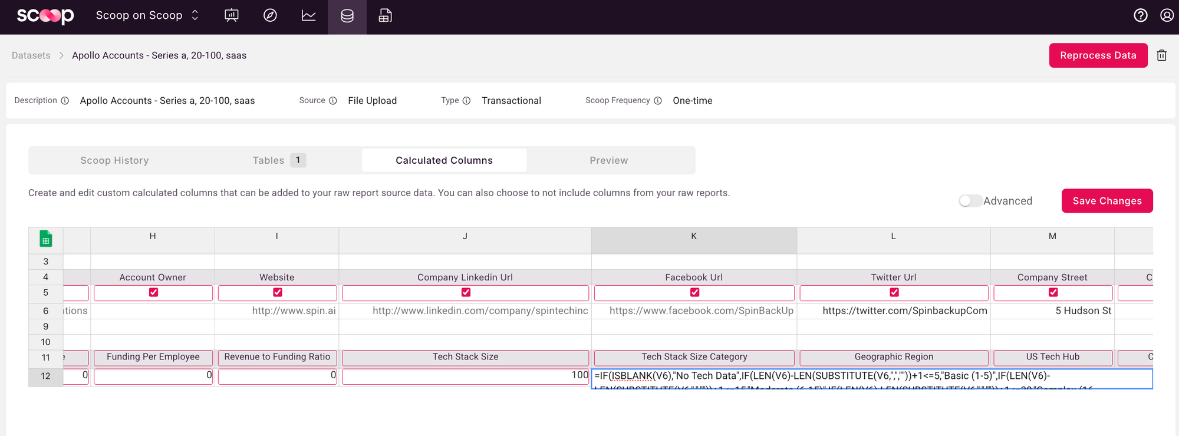
Task: Open the user account profile icon
Action: tap(1167, 15)
